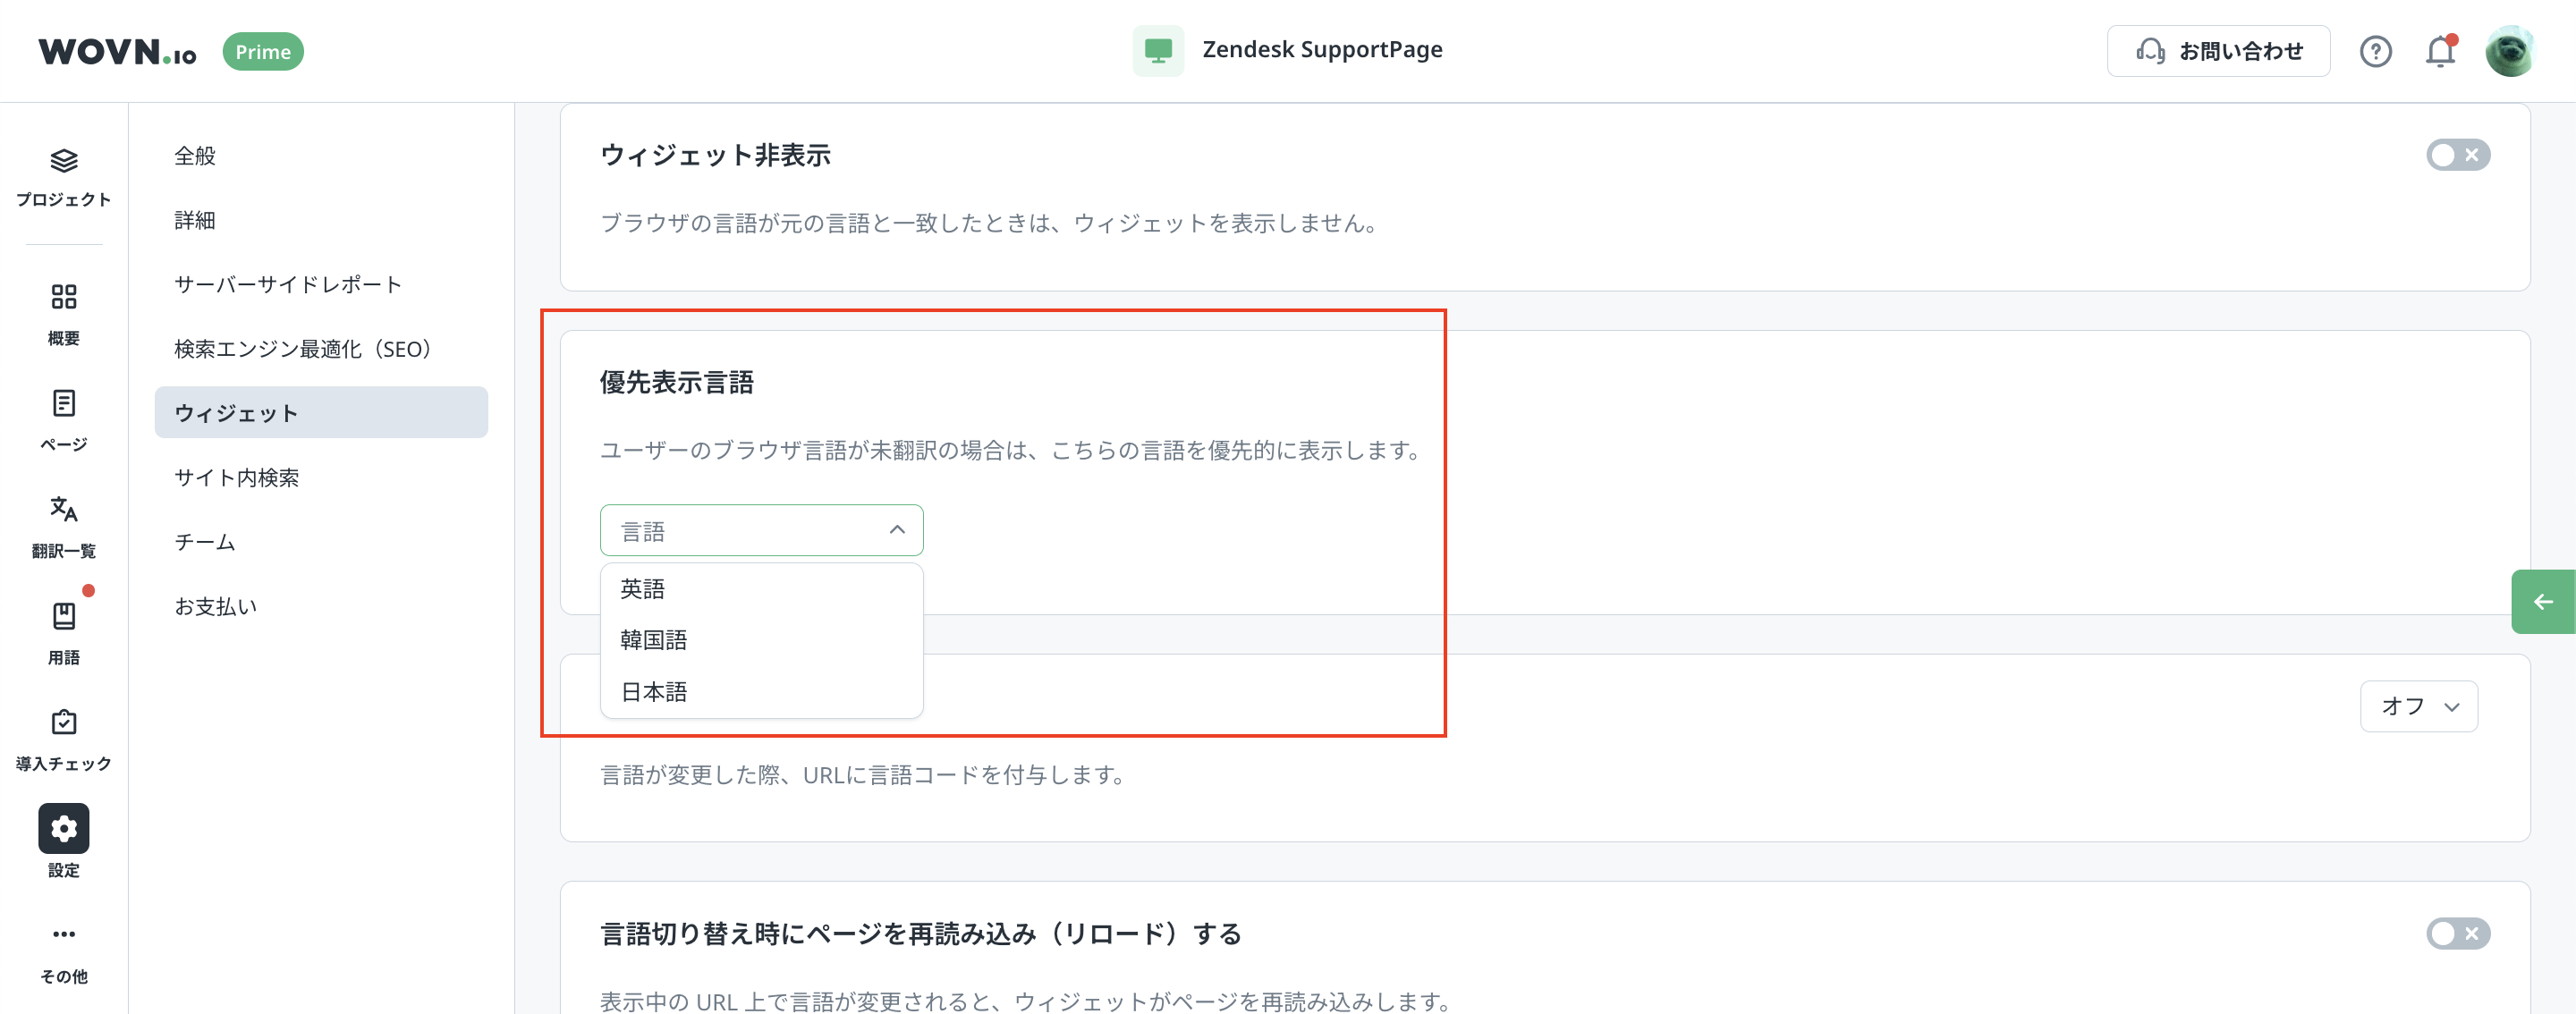
Task: Open the ページ document icon
Action: [x=63, y=403]
